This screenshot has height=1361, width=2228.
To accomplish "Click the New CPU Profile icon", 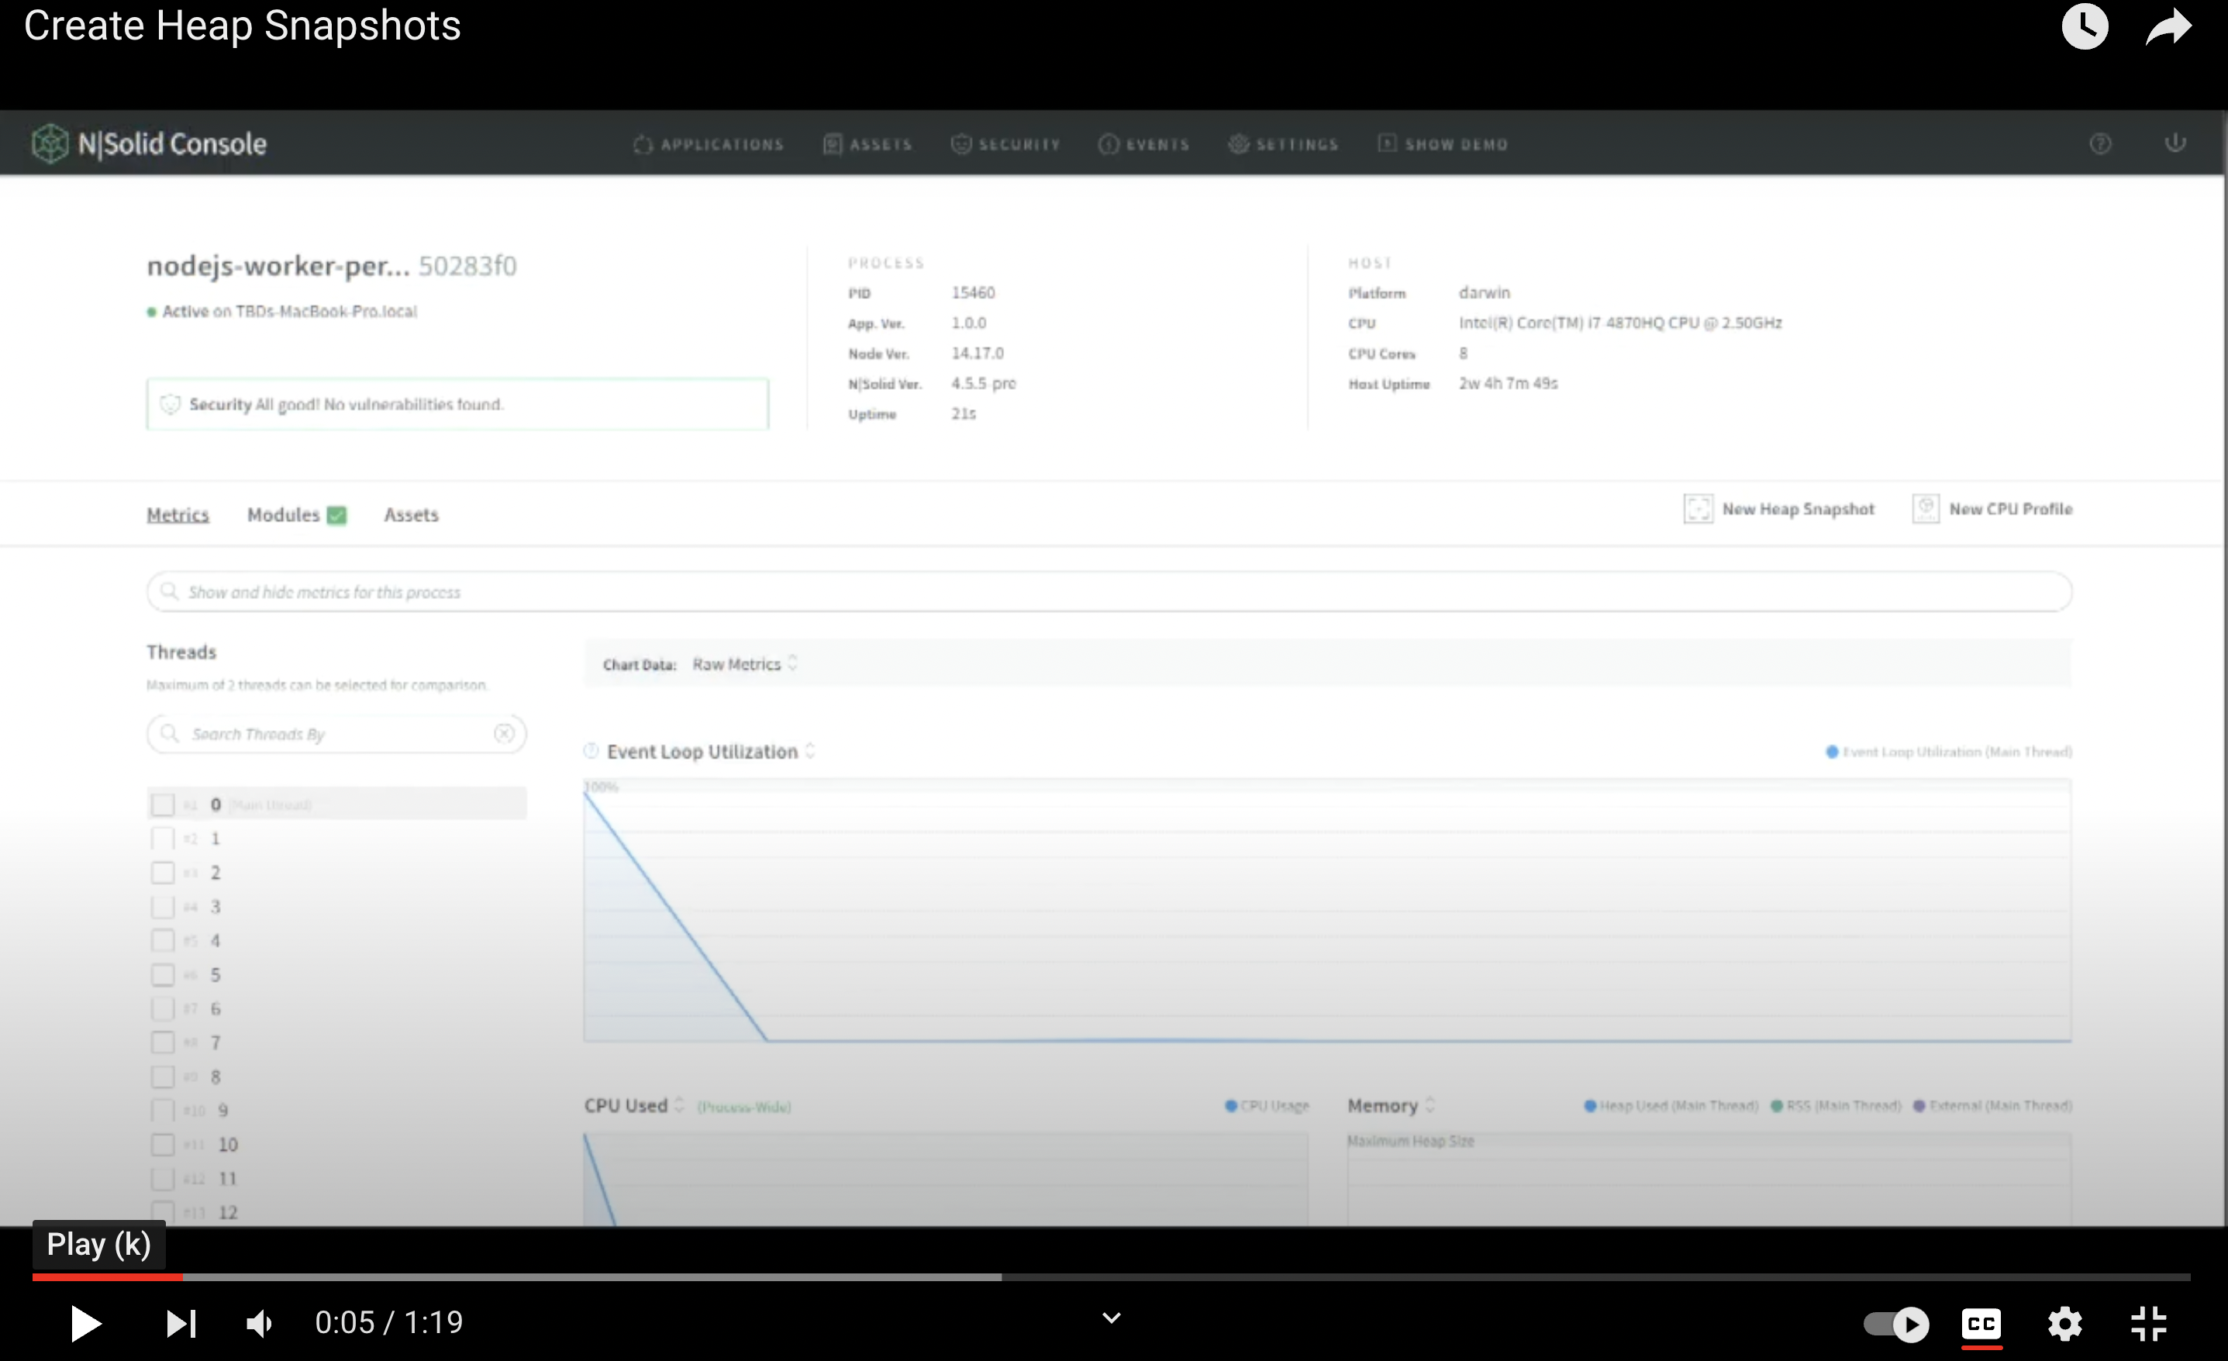I will click(1925, 509).
